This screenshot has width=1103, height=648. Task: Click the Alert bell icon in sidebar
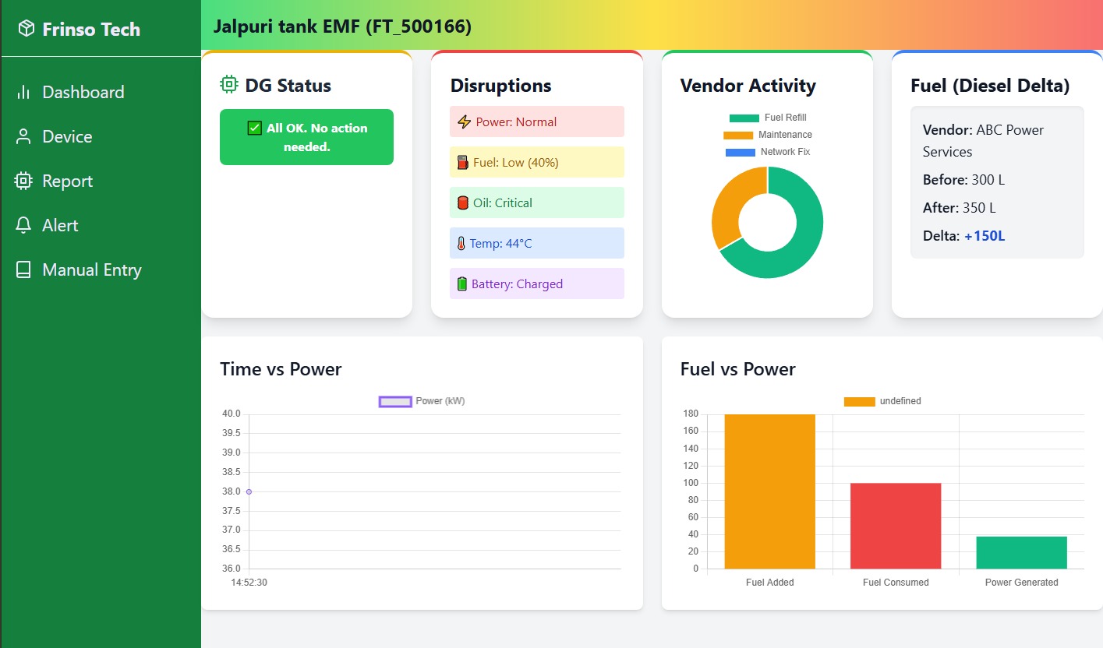point(23,224)
